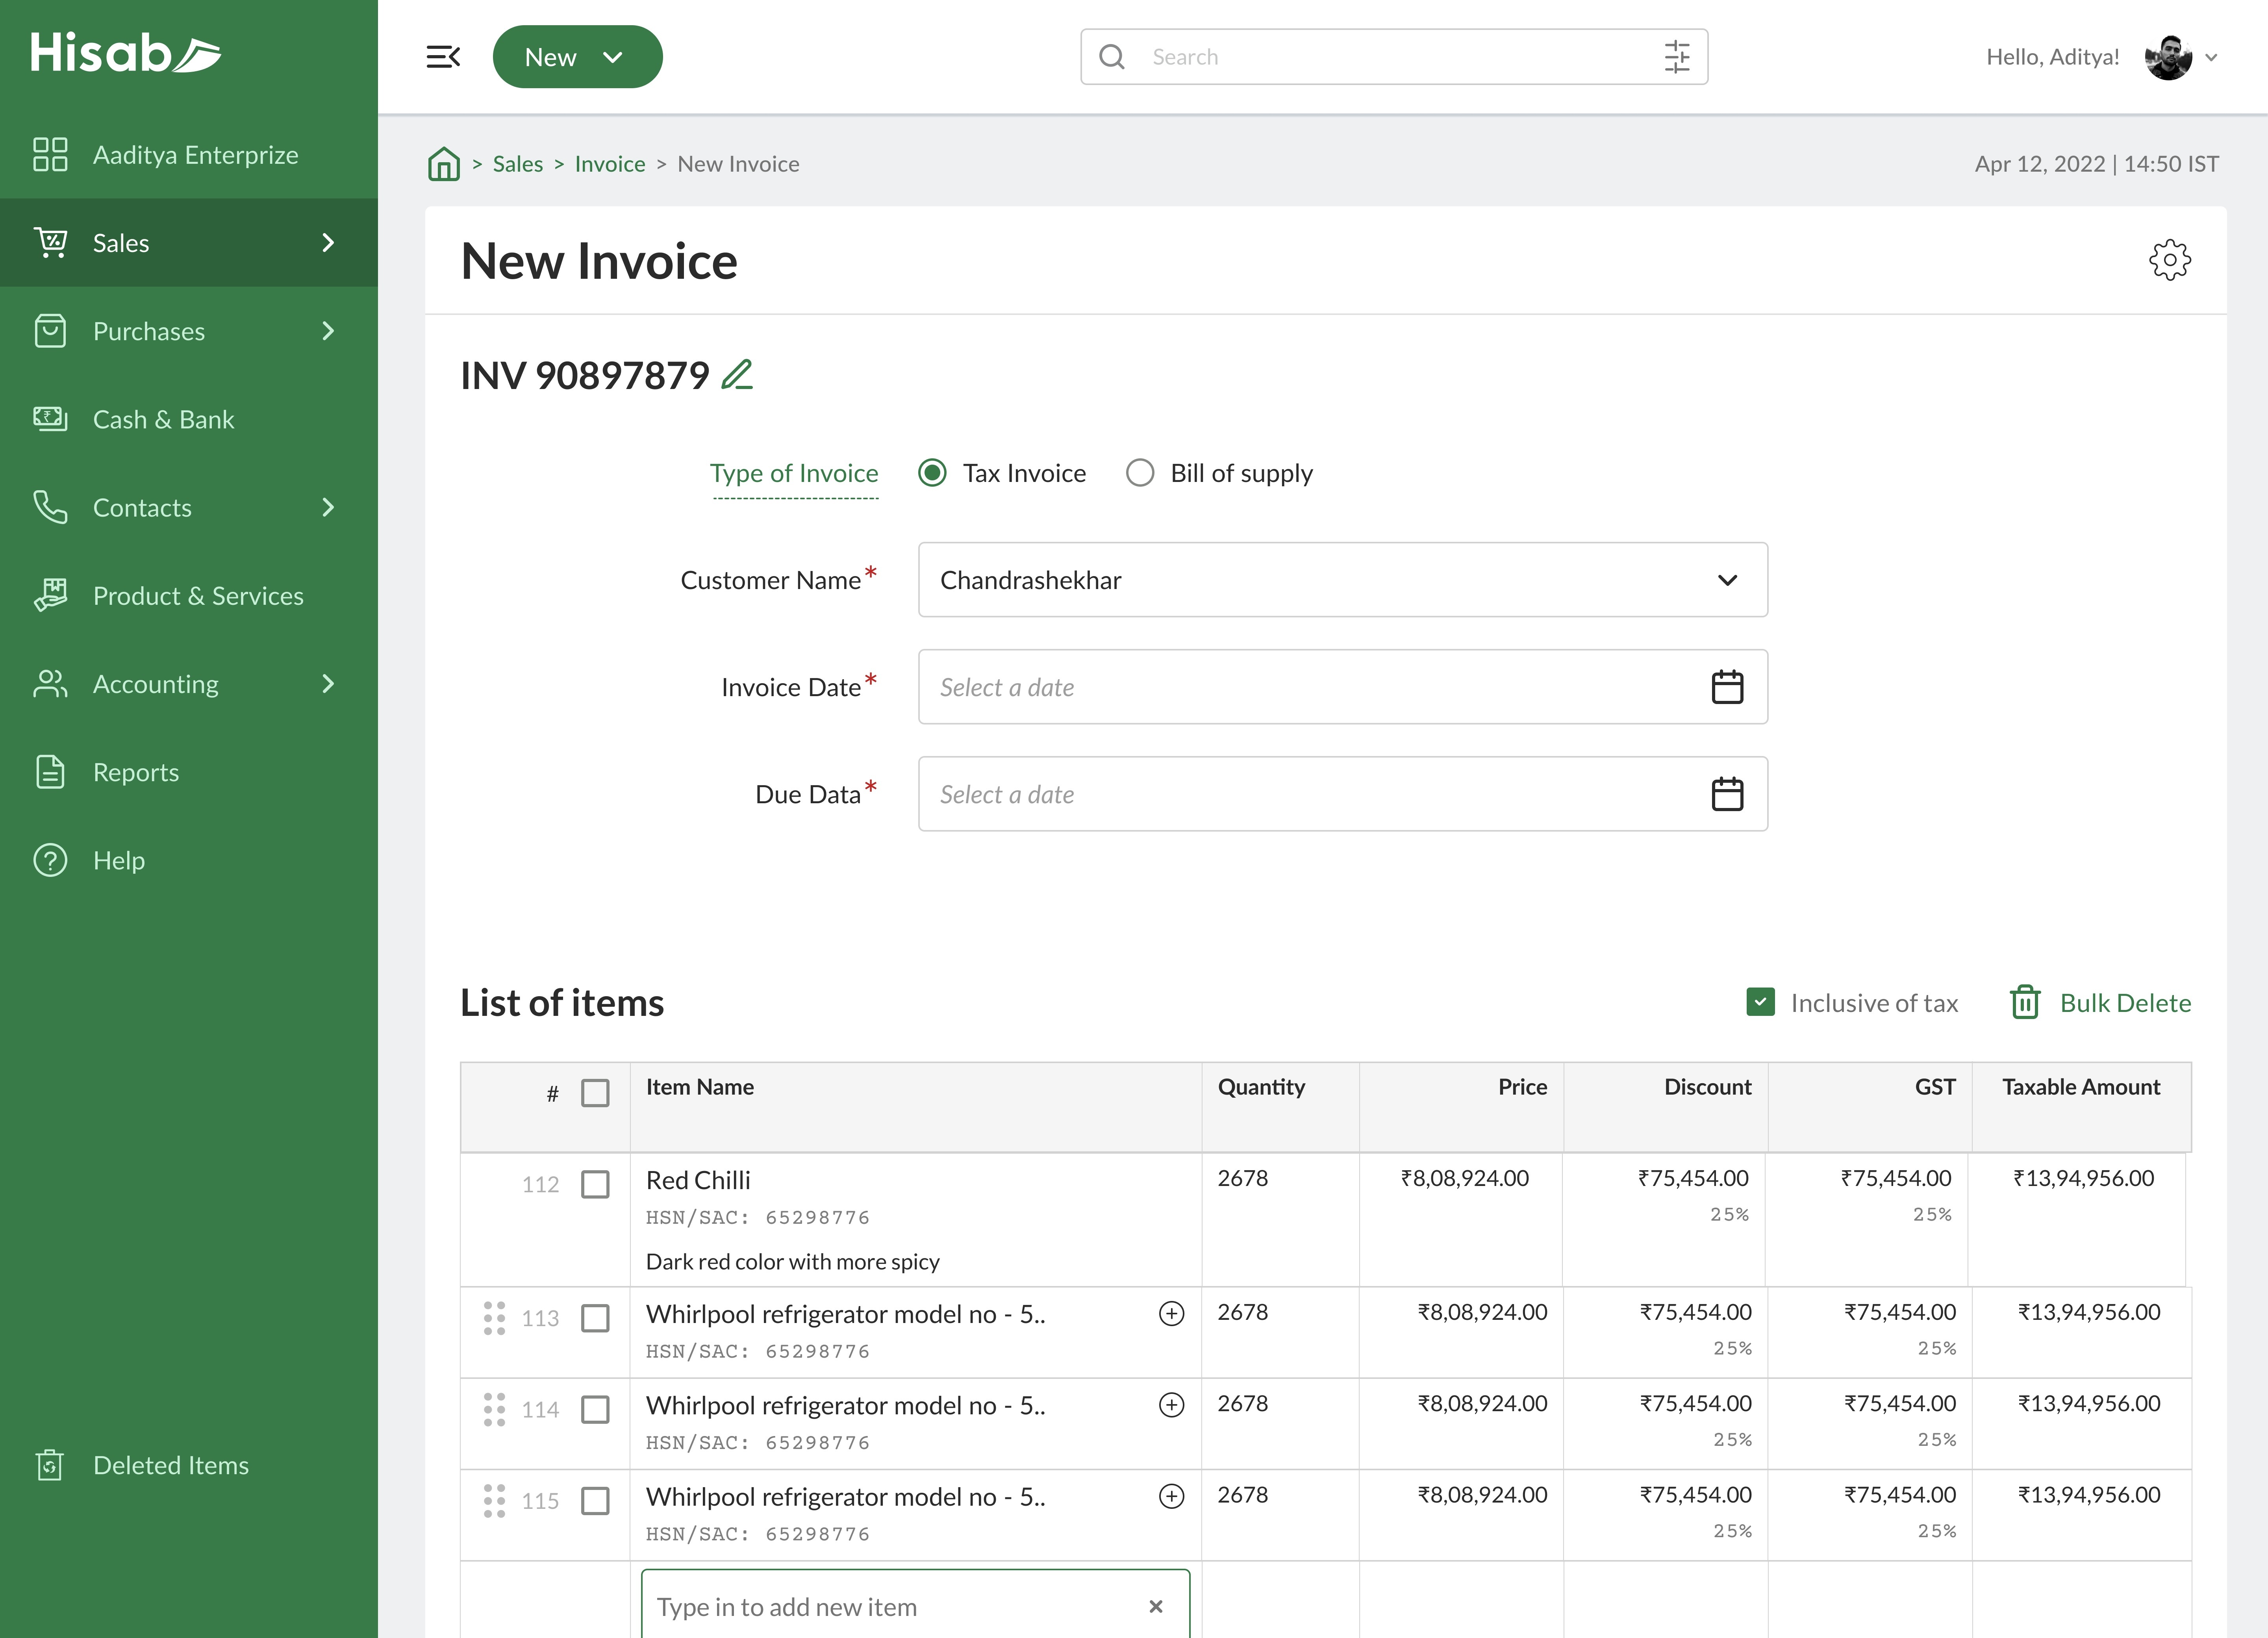Open invoice settings gear icon
This screenshot has width=2268, height=1638.
tap(2169, 260)
